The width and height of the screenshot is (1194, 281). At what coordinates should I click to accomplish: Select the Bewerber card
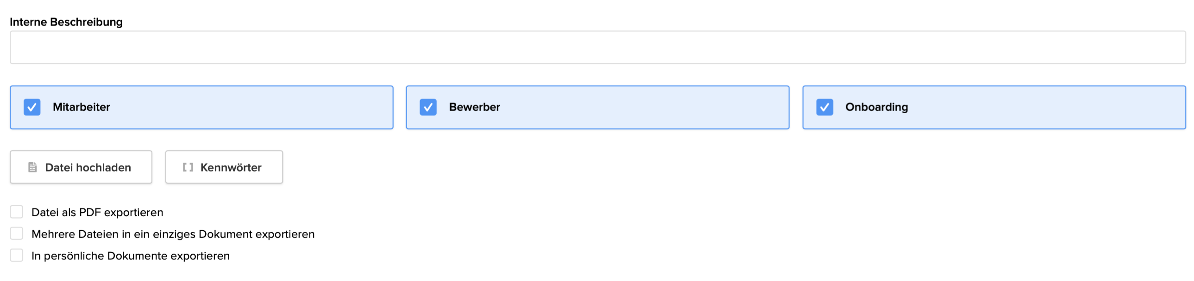coord(597,107)
